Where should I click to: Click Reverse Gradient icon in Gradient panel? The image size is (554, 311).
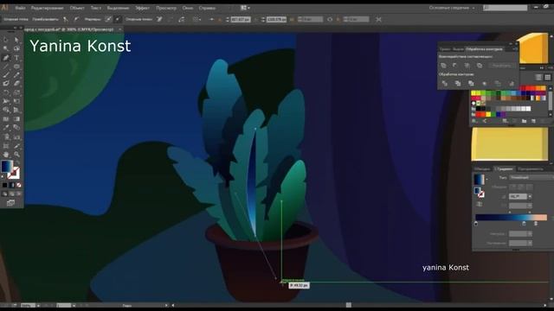click(480, 204)
